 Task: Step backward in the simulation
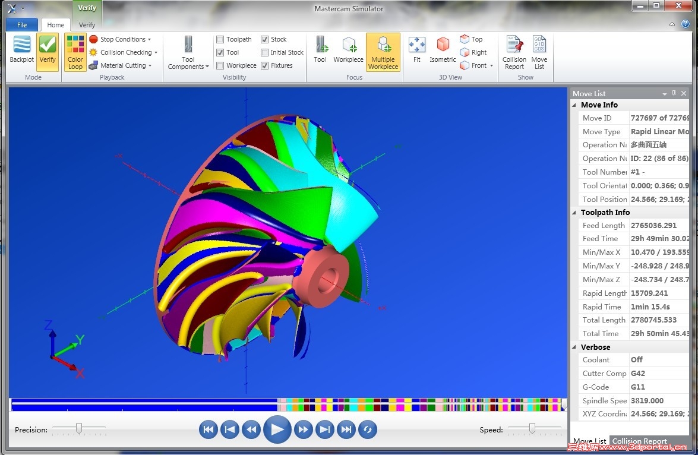[x=251, y=429]
